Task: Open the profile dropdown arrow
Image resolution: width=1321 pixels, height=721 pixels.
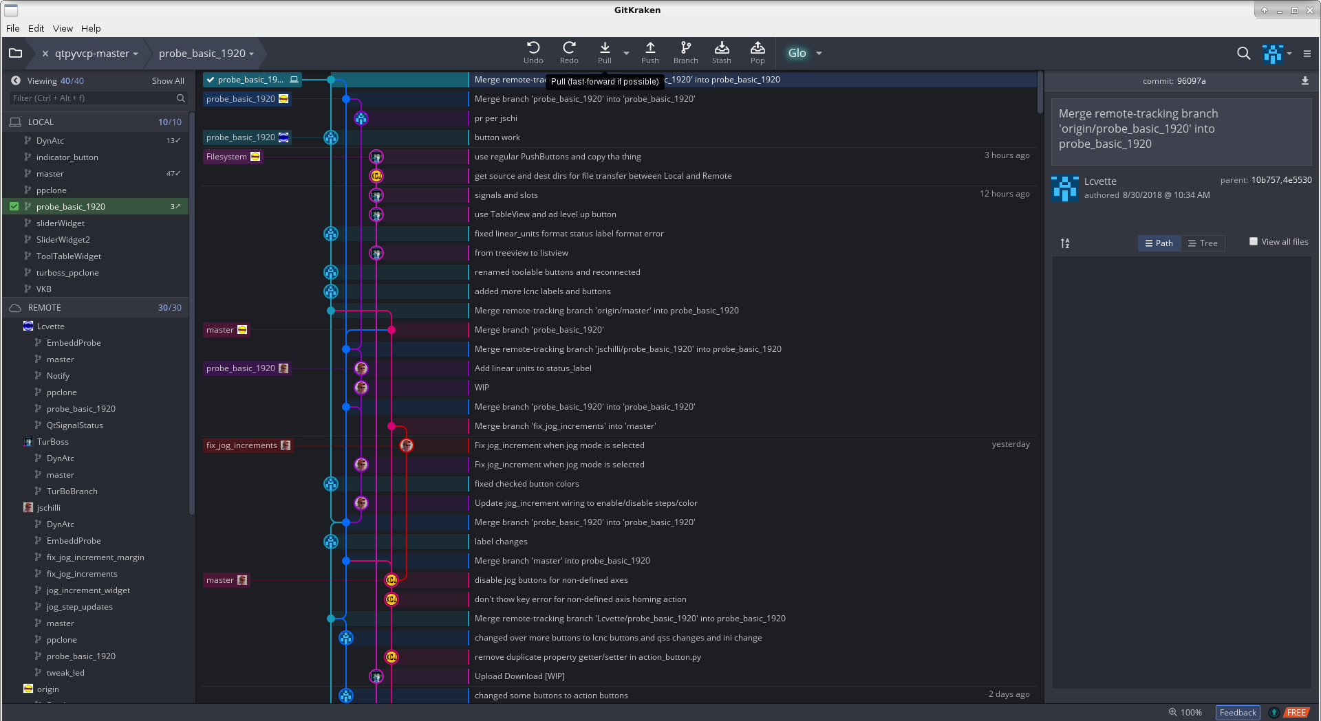Action: [1289, 54]
